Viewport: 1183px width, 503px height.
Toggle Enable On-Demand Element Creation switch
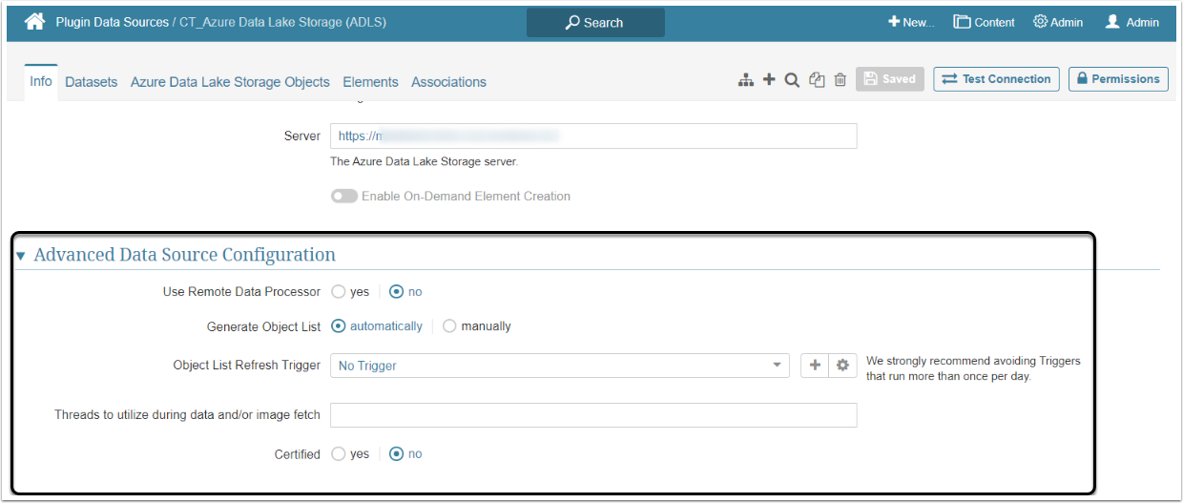[344, 196]
